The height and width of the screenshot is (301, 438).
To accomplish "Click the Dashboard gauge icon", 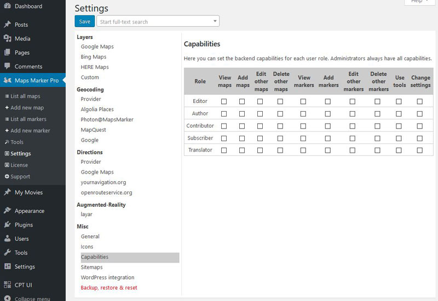I will (x=7, y=5).
